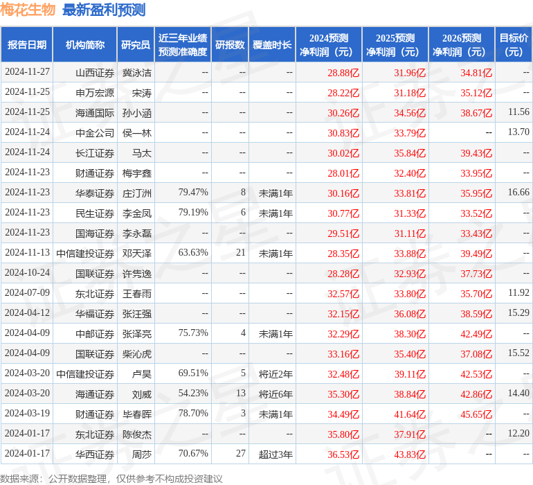
Task: Click researcher name 孙小涵
Action: (x=137, y=113)
